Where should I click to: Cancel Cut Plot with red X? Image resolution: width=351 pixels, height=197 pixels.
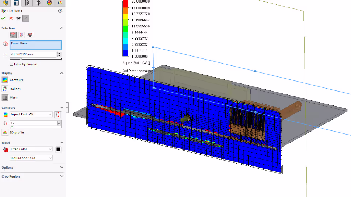11,18
